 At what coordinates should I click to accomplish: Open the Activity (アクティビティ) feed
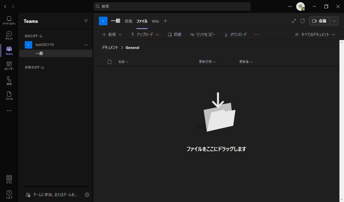[x=9, y=20]
